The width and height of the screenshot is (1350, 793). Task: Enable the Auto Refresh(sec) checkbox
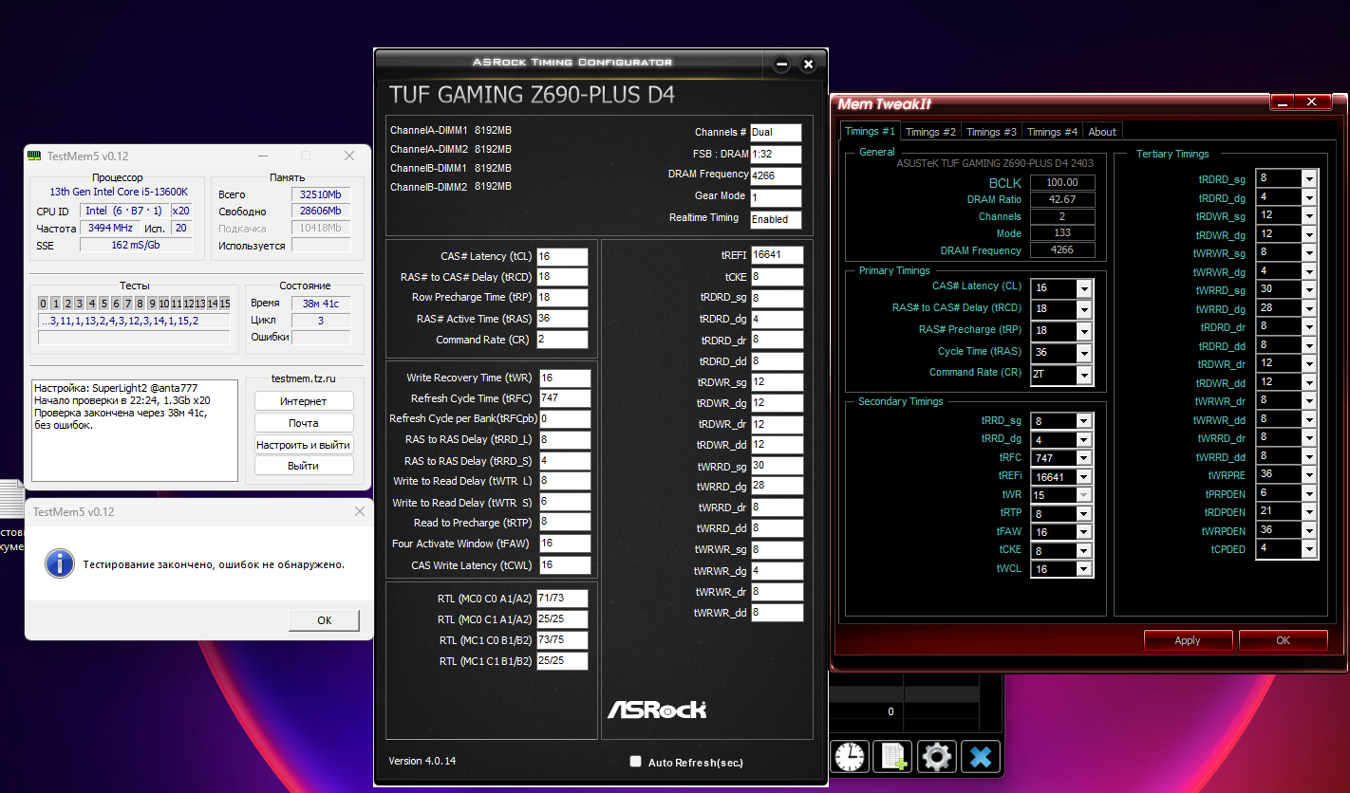coord(636,762)
